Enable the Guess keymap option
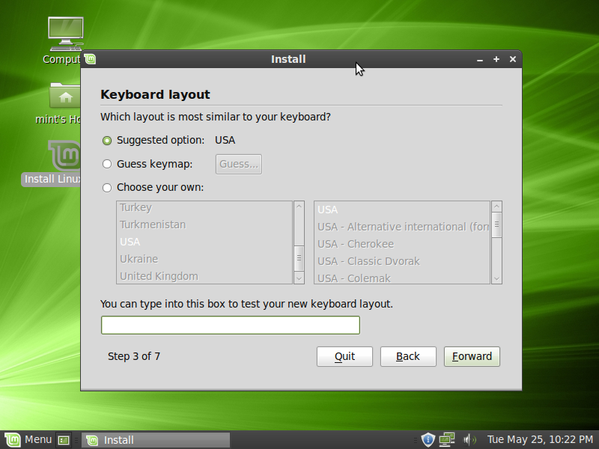This screenshot has width=599, height=449. pyautogui.click(x=107, y=163)
